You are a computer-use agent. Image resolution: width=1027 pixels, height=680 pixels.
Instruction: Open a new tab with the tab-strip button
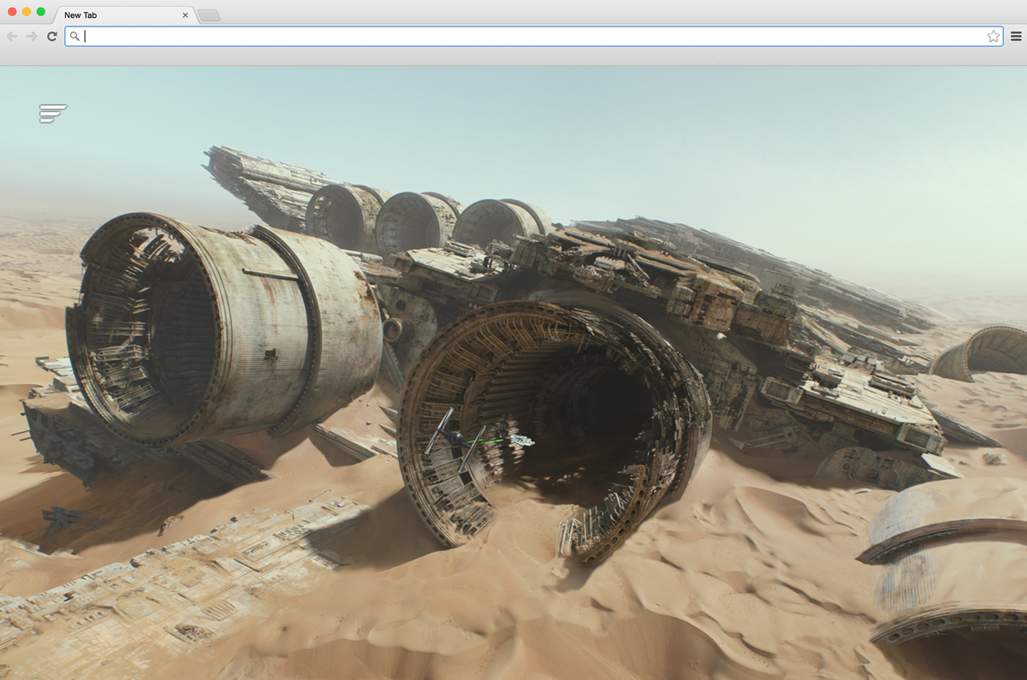[x=209, y=15]
